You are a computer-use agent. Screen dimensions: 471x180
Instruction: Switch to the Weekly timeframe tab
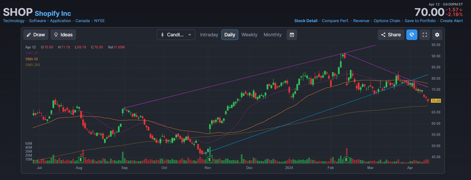click(249, 35)
